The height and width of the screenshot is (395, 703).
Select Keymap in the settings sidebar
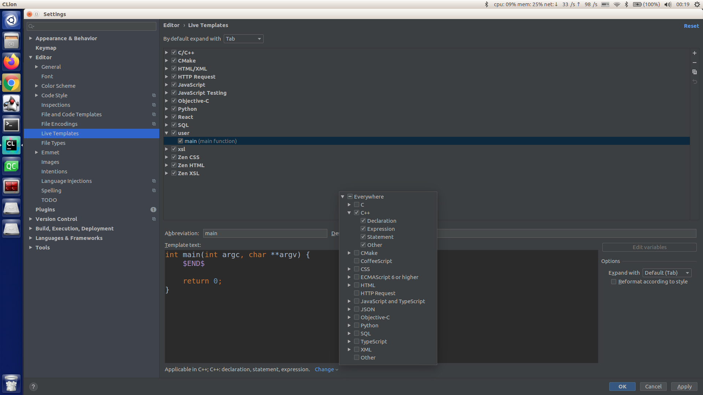[x=46, y=48]
